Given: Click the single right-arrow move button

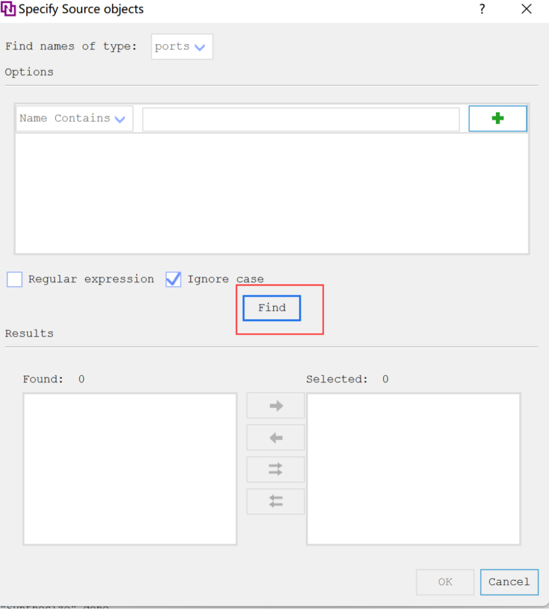Looking at the screenshot, I should 276,406.
